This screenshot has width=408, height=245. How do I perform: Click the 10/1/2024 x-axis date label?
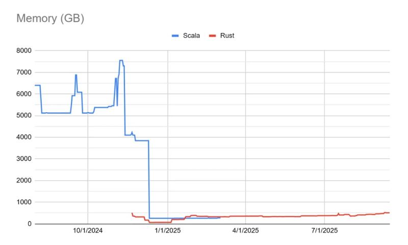click(x=88, y=231)
